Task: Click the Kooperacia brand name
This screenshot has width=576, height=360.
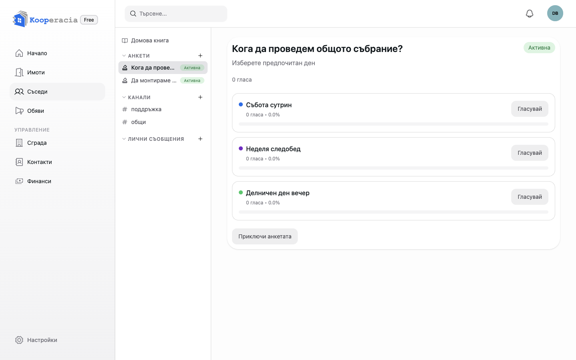Action: (54, 20)
